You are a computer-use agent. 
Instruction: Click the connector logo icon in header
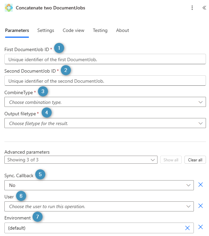tap(9, 8)
